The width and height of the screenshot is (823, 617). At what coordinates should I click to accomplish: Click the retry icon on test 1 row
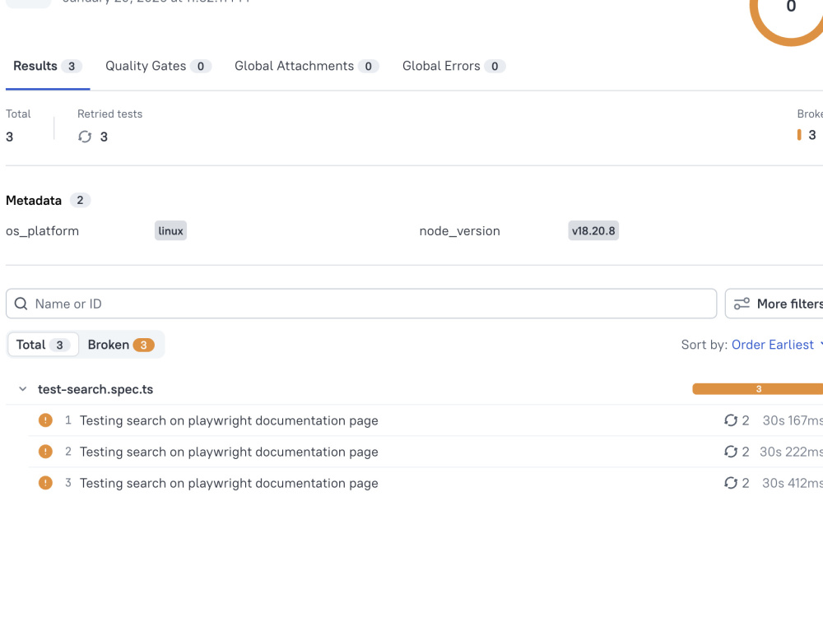731,420
